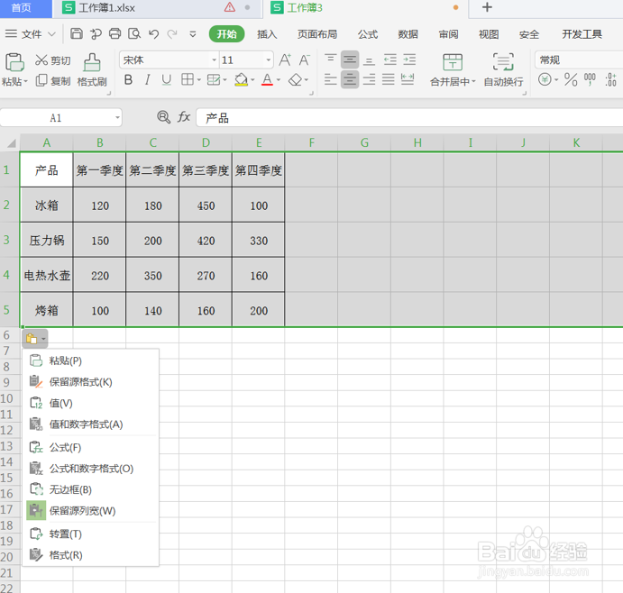Click Distributed alignment icon
This screenshot has height=593, width=623.
(x=408, y=79)
